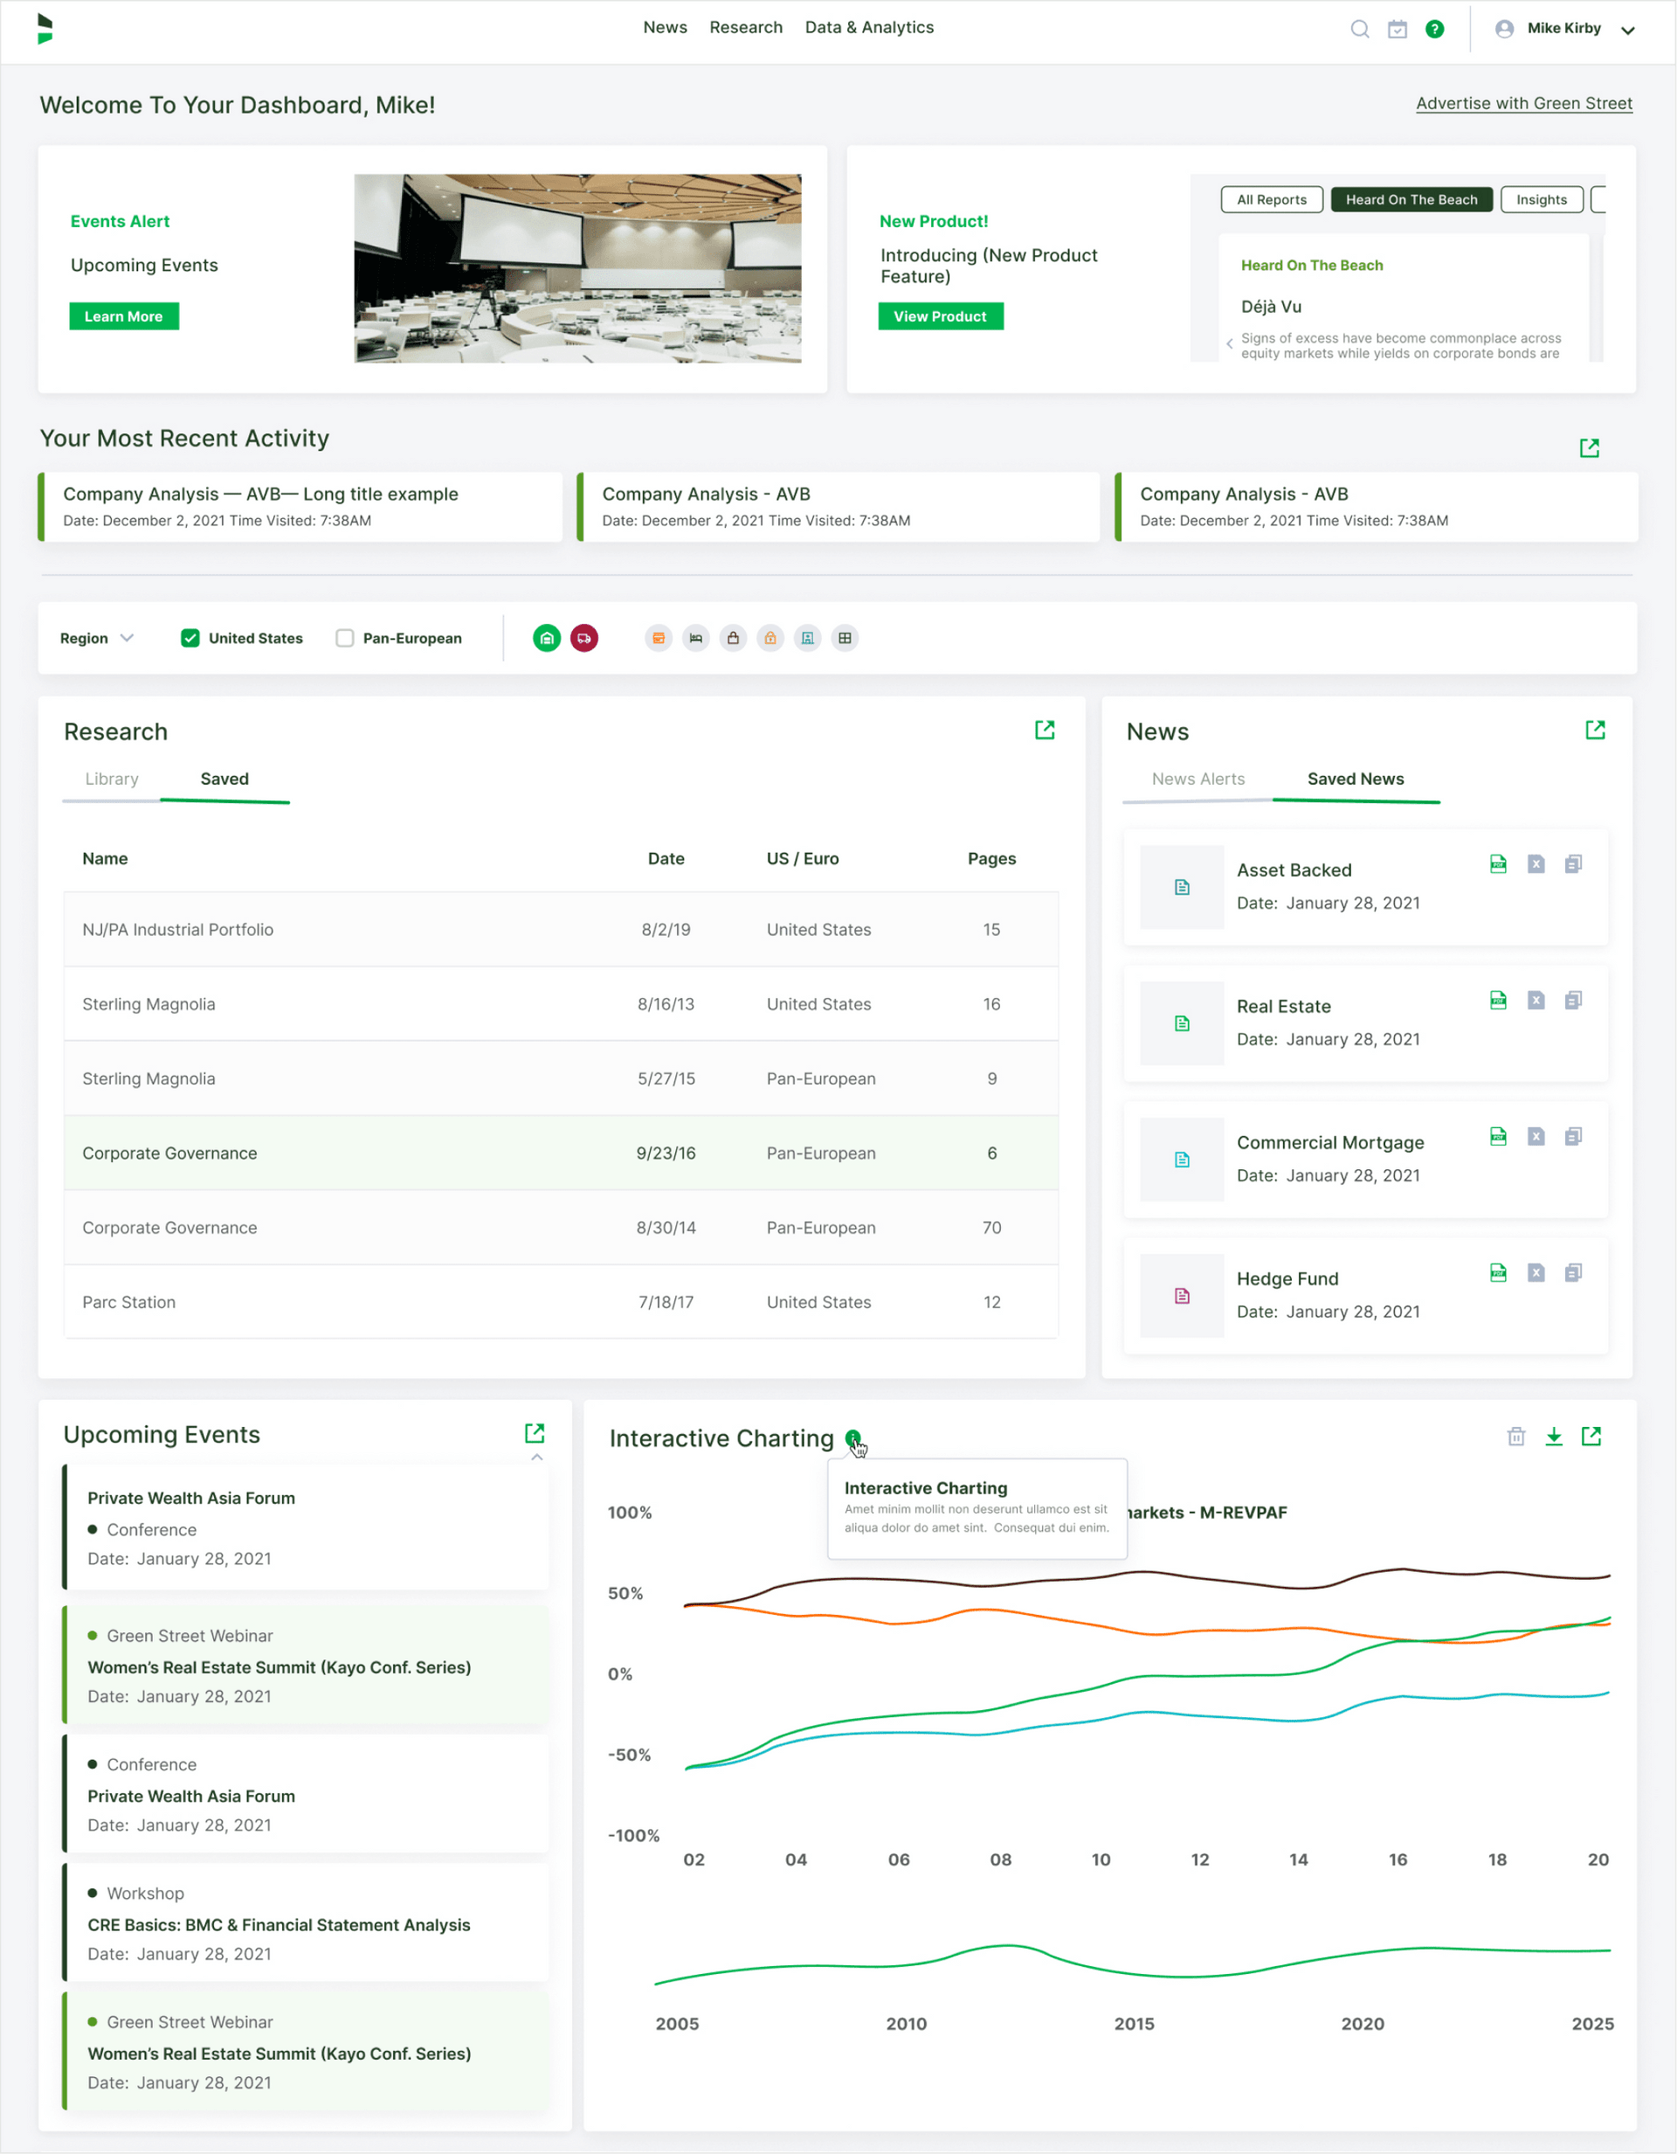
Task: Open Research panel in new window icon
Action: tap(1044, 730)
